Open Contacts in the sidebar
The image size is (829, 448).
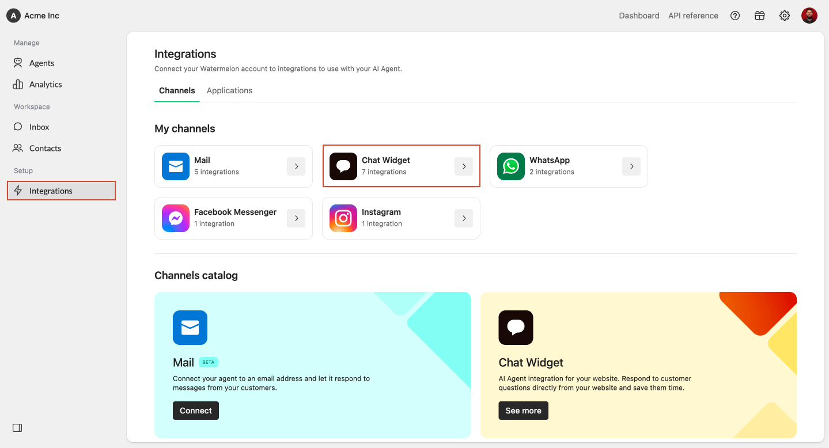61,148
